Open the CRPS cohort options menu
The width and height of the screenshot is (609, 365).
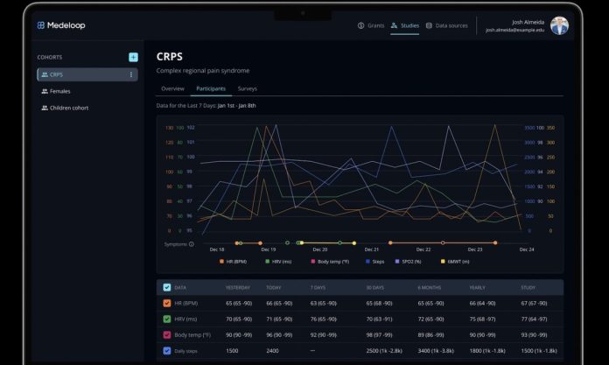pos(131,74)
